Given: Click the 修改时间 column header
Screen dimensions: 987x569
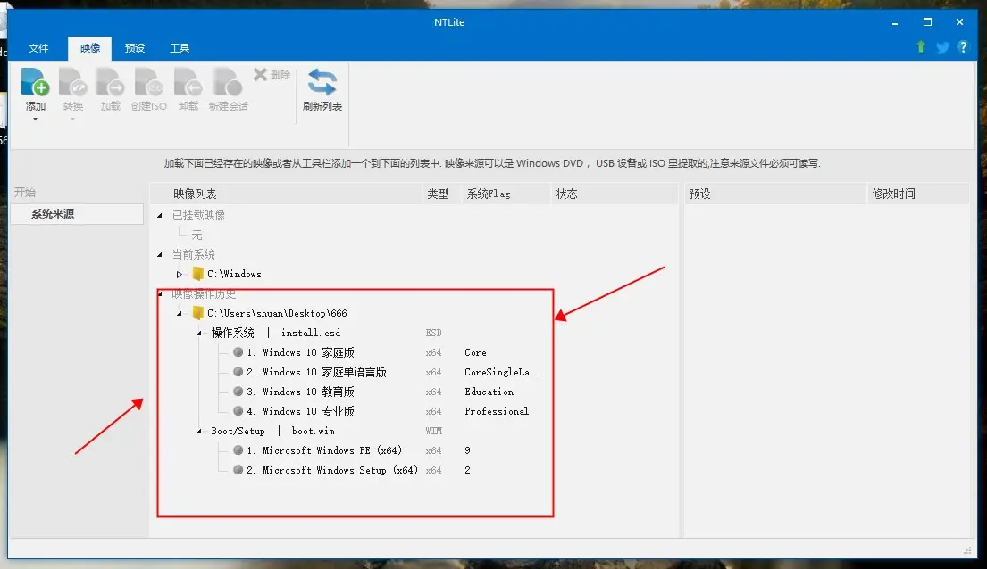Looking at the screenshot, I should (x=918, y=194).
